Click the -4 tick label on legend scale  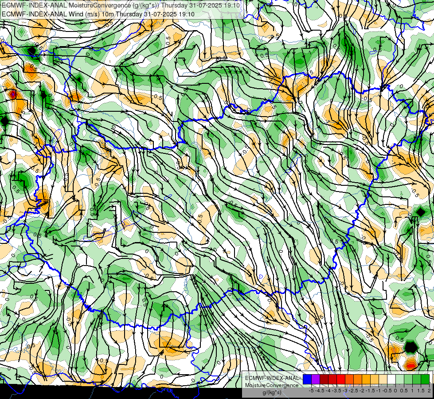[328, 391]
